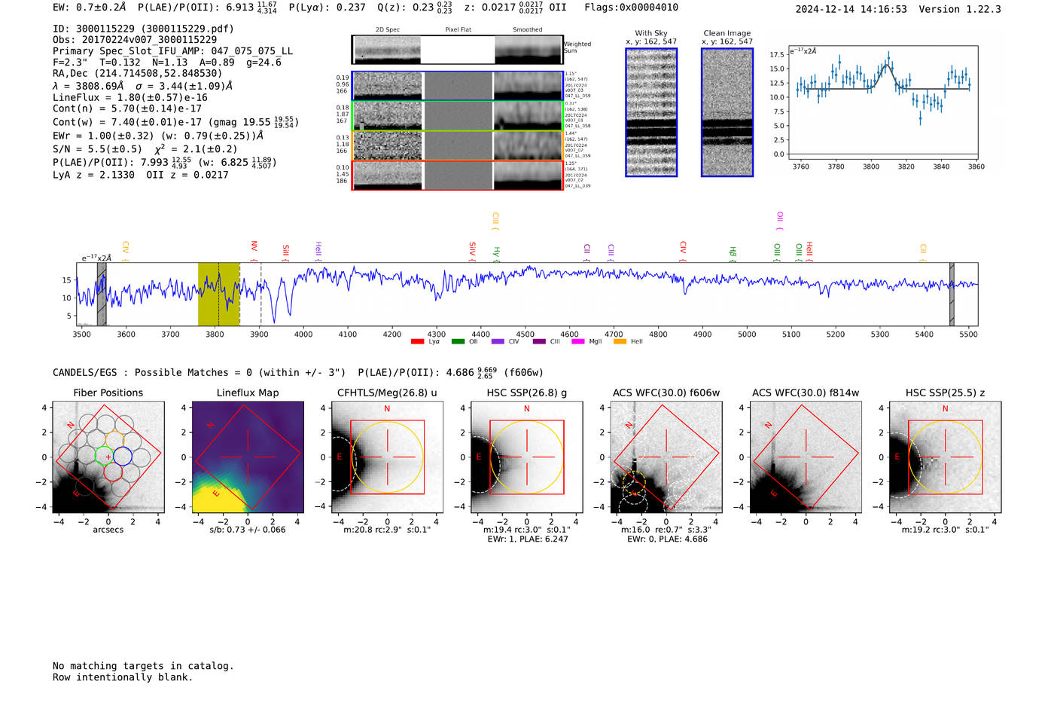Click the EW: 0.7±0.2Å header value
Screen dimensions: 1054x718
point(90,8)
